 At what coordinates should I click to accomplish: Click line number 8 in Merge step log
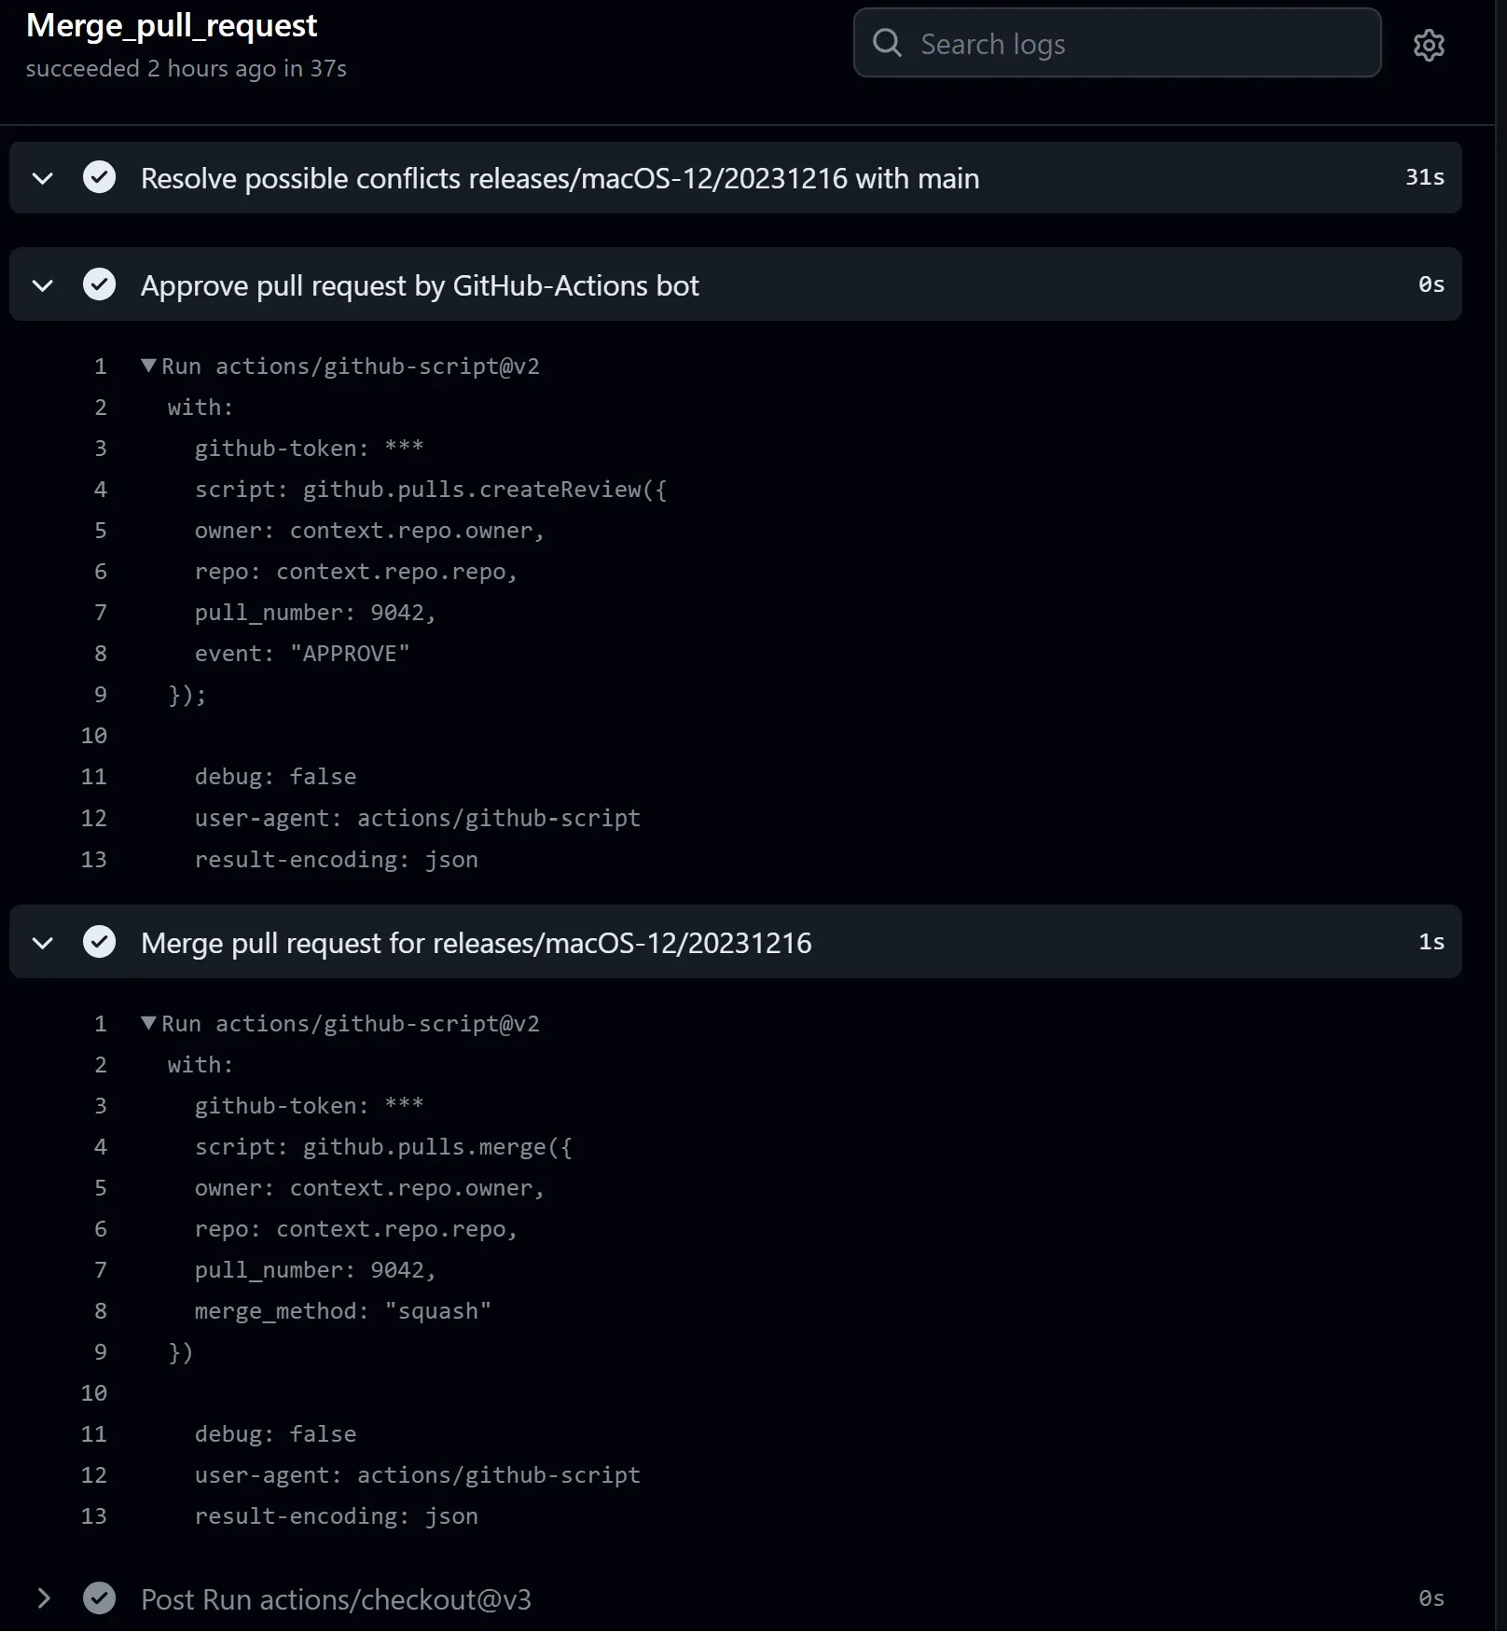(x=101, y=1311)
